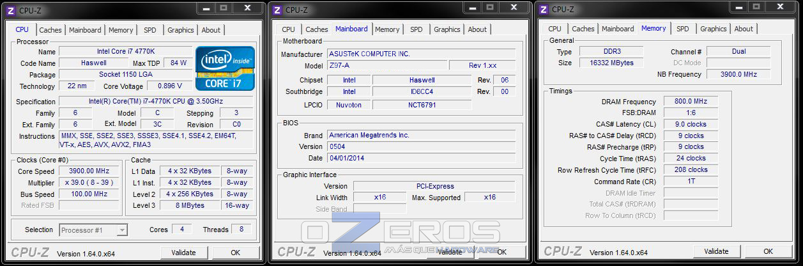Open Caches tab in right CPU-Z window

coord(583,29)
